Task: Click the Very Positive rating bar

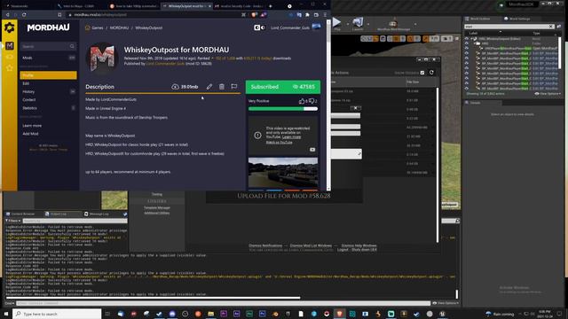Action: point(283,108)
